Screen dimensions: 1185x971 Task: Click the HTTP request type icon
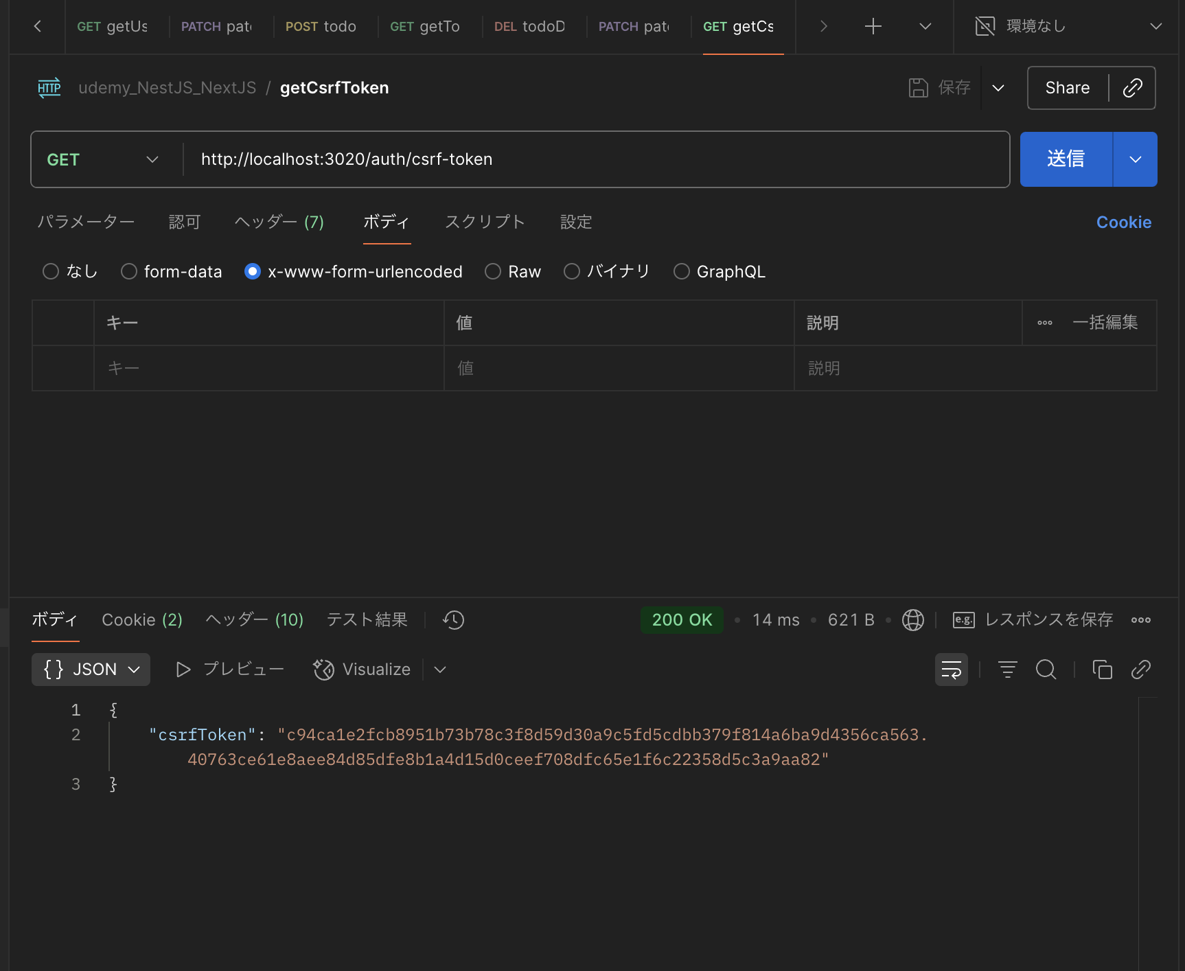coord(49,88)
